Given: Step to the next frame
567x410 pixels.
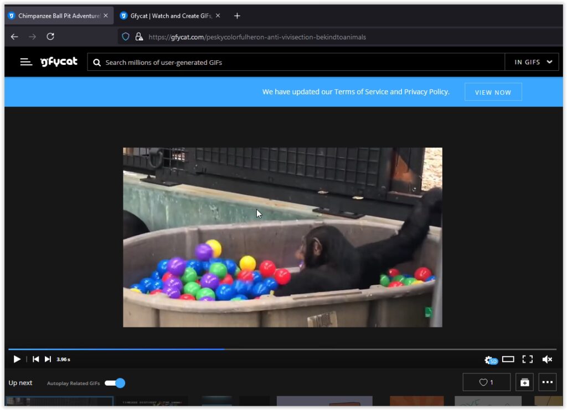Looking at the screenshot, I should 48,359.
